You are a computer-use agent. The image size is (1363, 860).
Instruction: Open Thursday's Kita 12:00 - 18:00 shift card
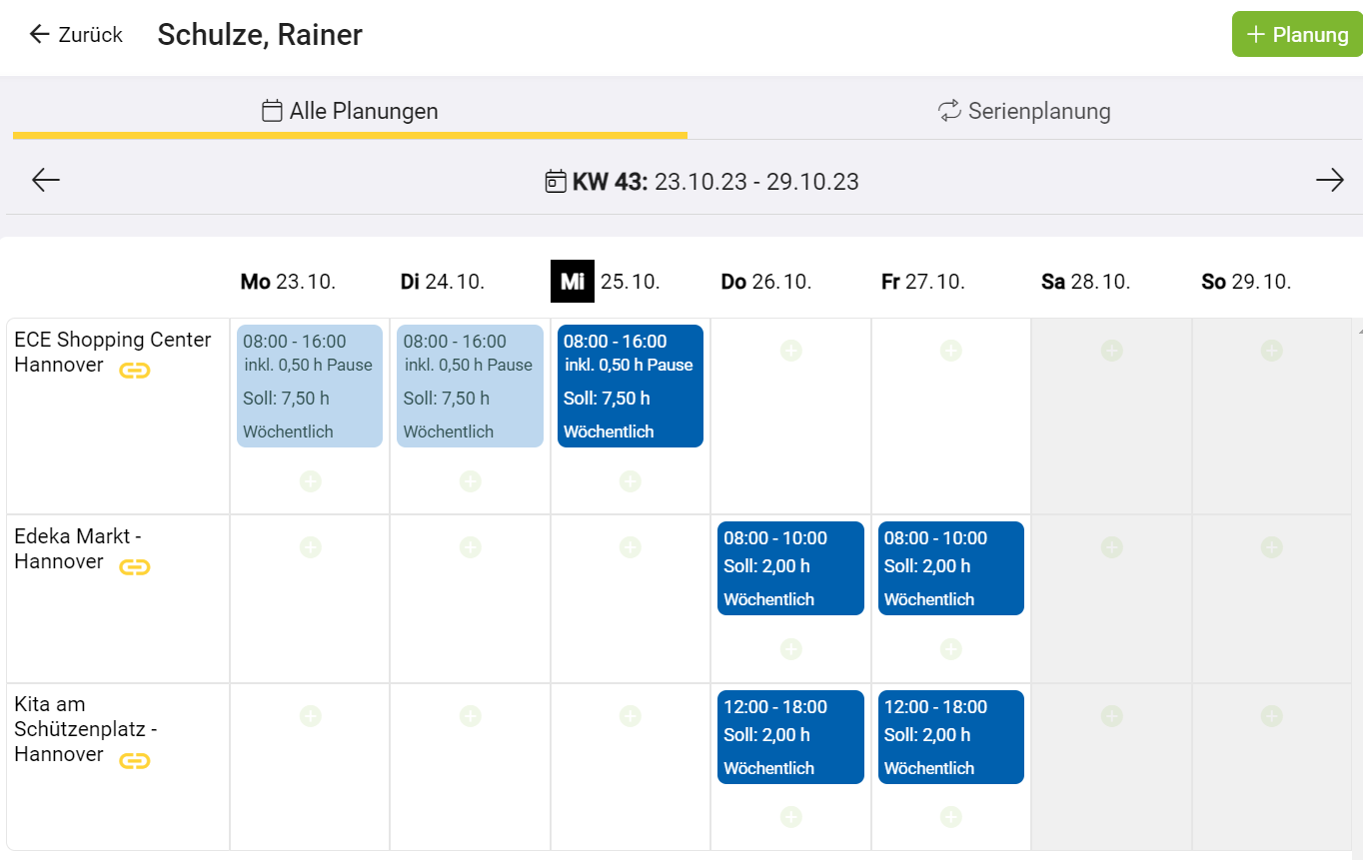point(790,737)
